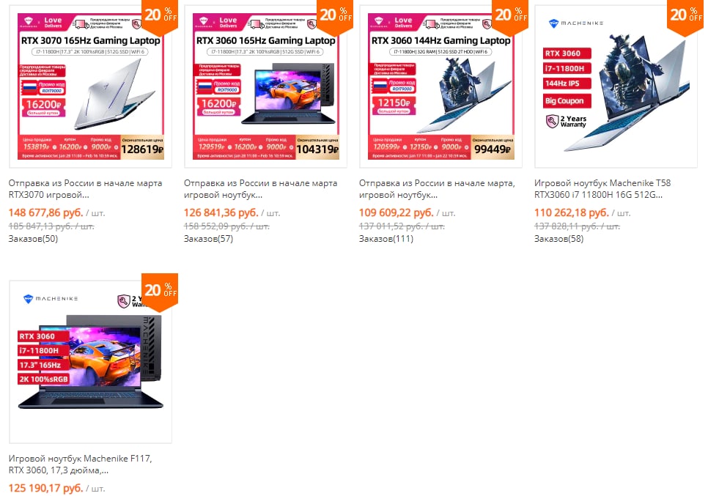
Task: Open the RTX 3060 144Hz laptop thumbnail
Action: [440, 86]
